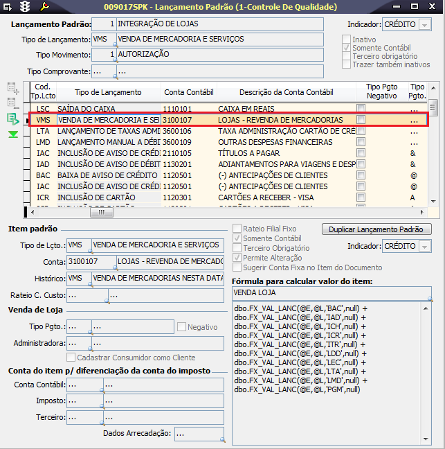Click the green export arrow icon
The image size is (445, 449).
[13, 119]
